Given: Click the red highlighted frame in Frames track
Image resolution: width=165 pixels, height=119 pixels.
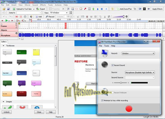Looking at the screenshot, I should click(x=66, y=26).
